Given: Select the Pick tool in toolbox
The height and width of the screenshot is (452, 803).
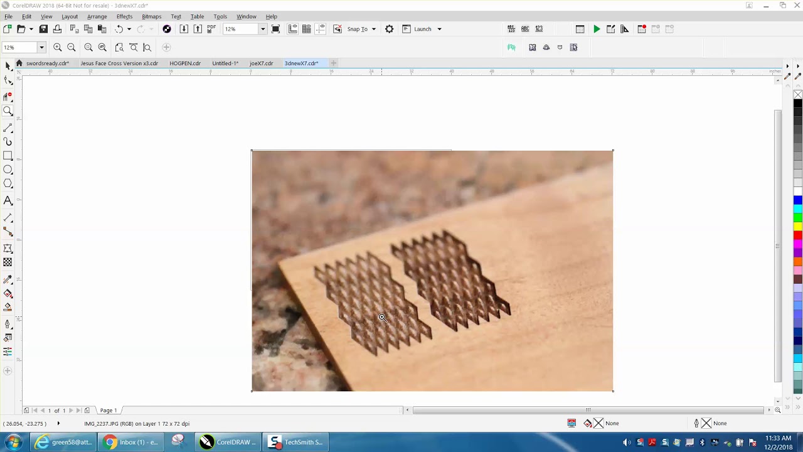Looking at the screenshot, I should [x=8, y=66].
